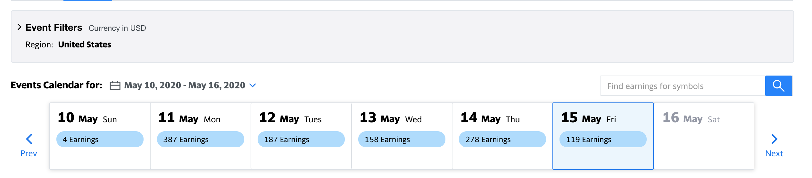Image resolution: width=812 pixels, height=178 pixels.
Task: Open the 278 Earnings pill
Action: point(502,139)
